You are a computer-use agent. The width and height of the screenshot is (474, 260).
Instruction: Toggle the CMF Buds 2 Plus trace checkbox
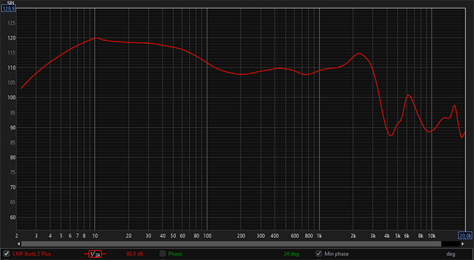(6, 254)
